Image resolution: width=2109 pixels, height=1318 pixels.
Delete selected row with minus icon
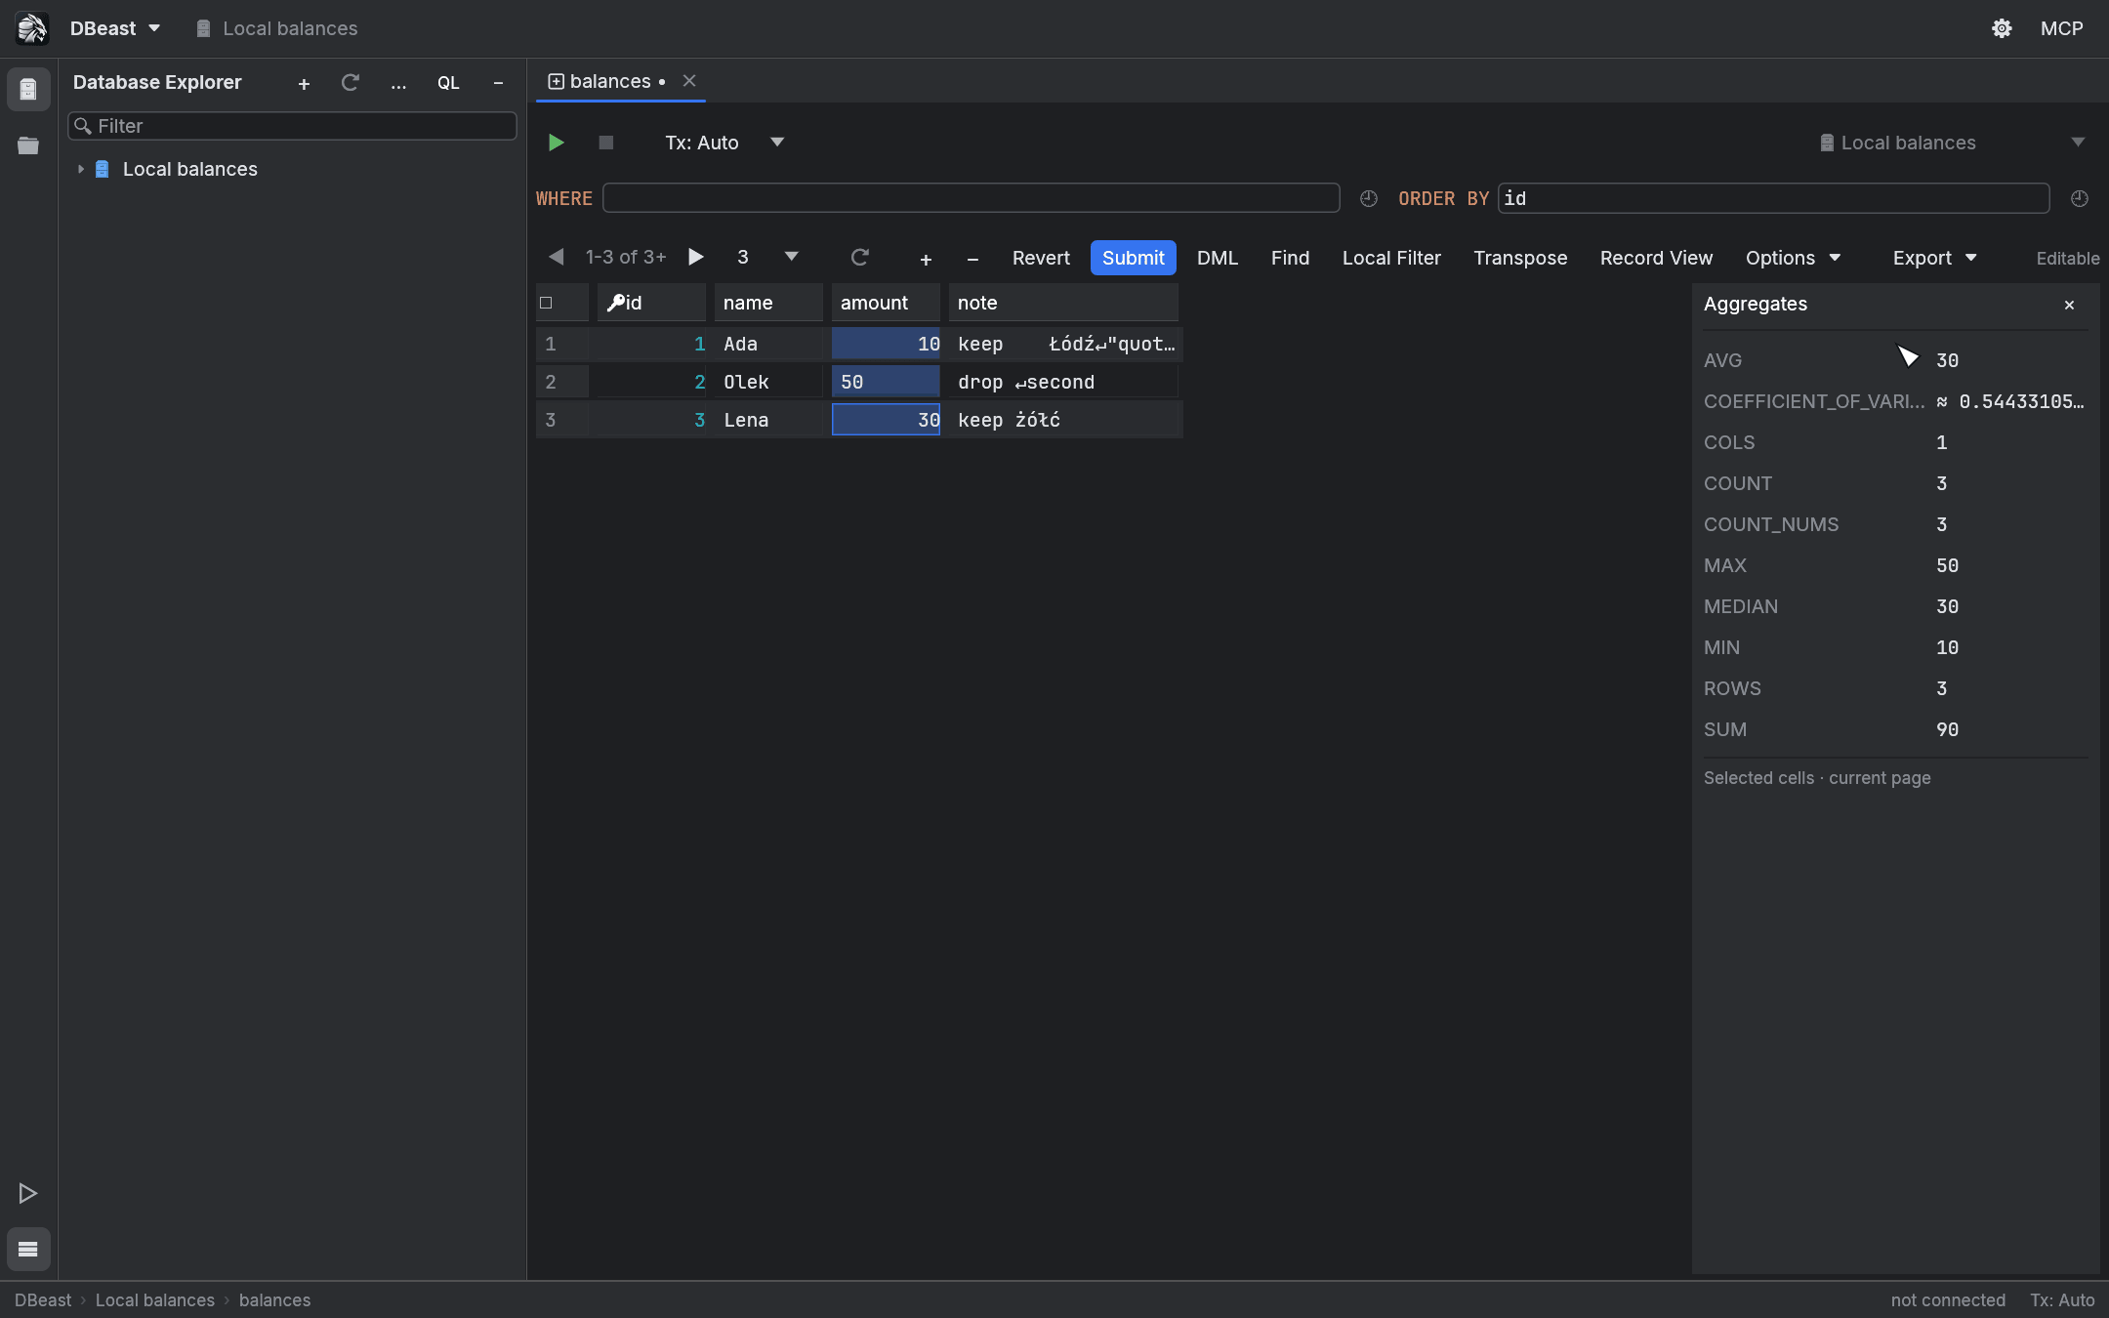point(972,259)
